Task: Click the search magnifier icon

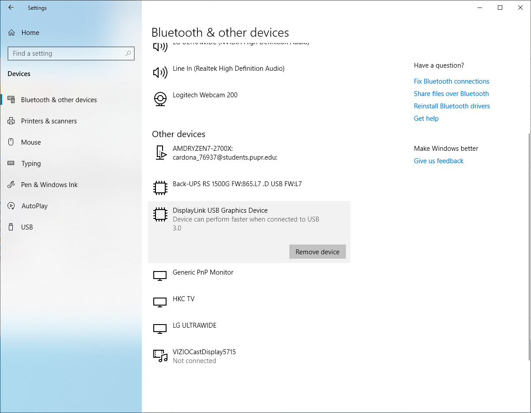Action: point(128,54)
